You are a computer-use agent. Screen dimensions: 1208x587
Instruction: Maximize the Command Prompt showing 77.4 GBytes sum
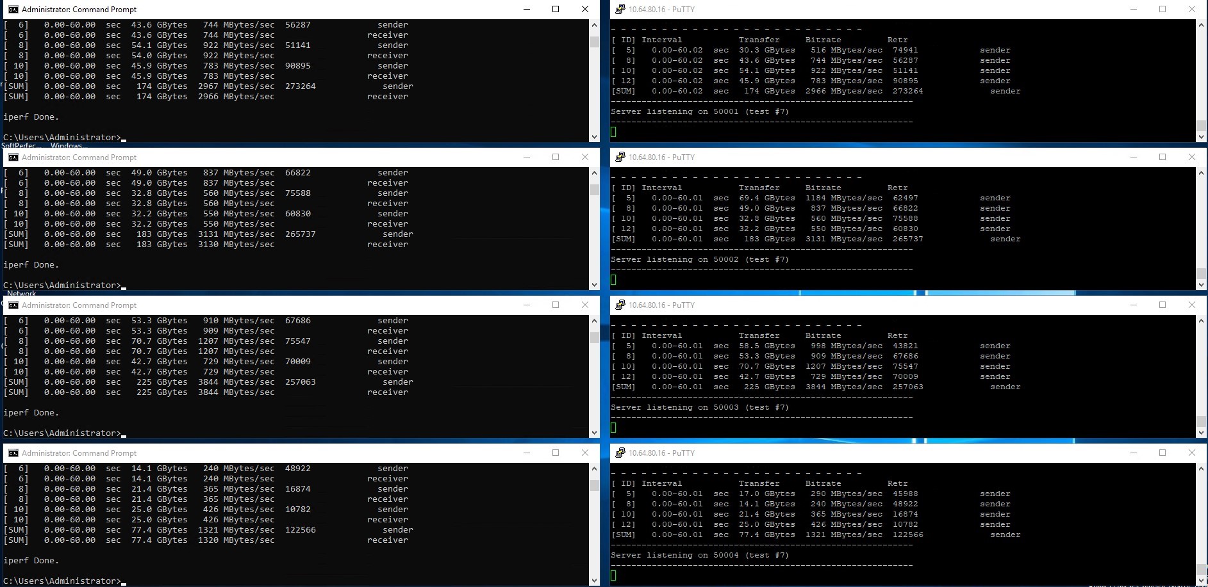pos(556,453)
